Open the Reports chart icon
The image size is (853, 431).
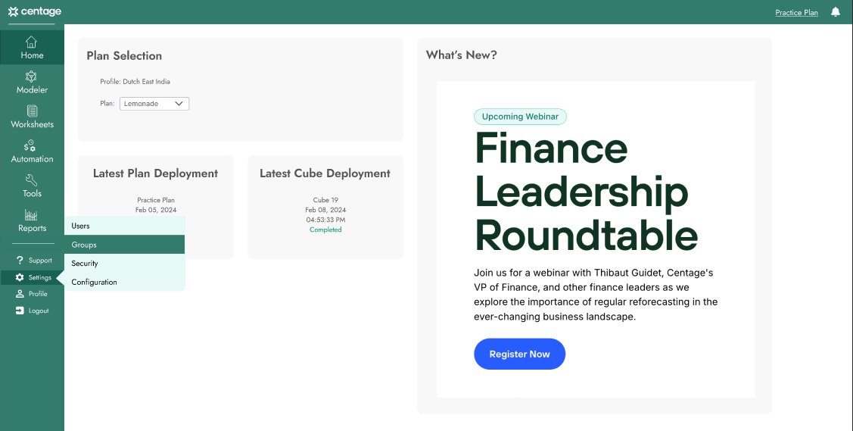pyautogui.click(x=31, y=215)
